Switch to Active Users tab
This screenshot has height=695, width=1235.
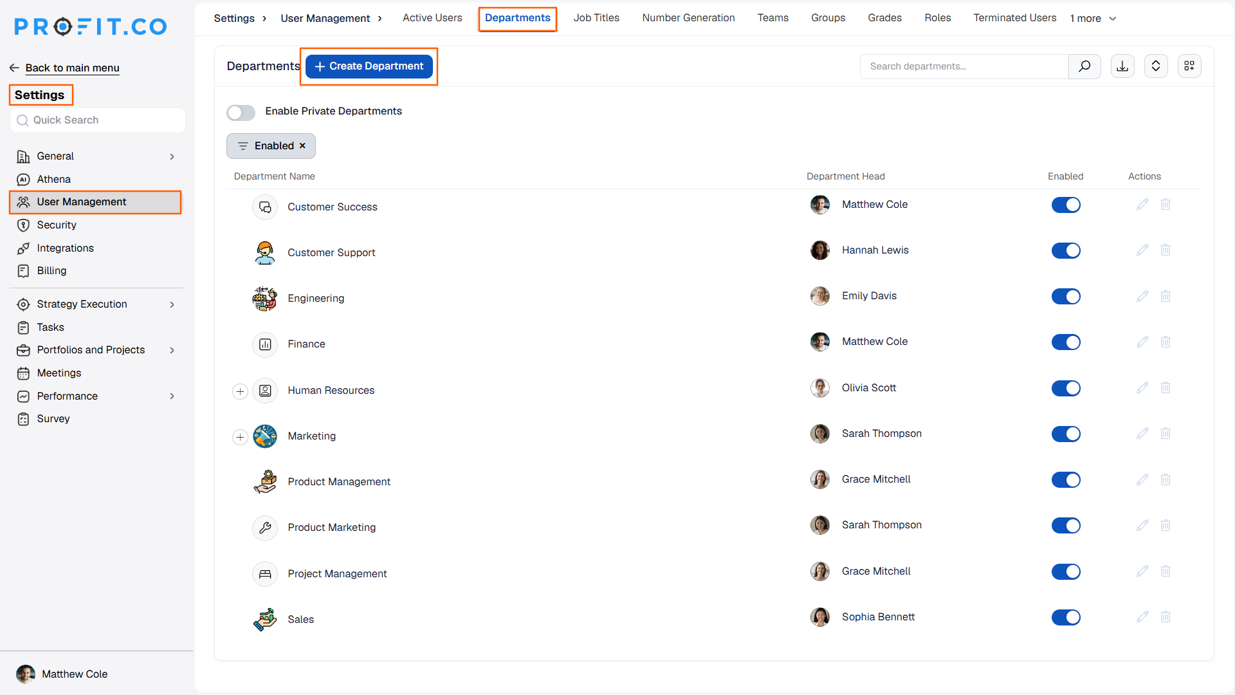point(432,18)
